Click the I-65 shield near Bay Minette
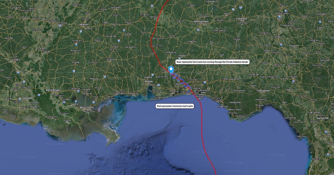Screen dimensions: 334x175 point(153,75)
